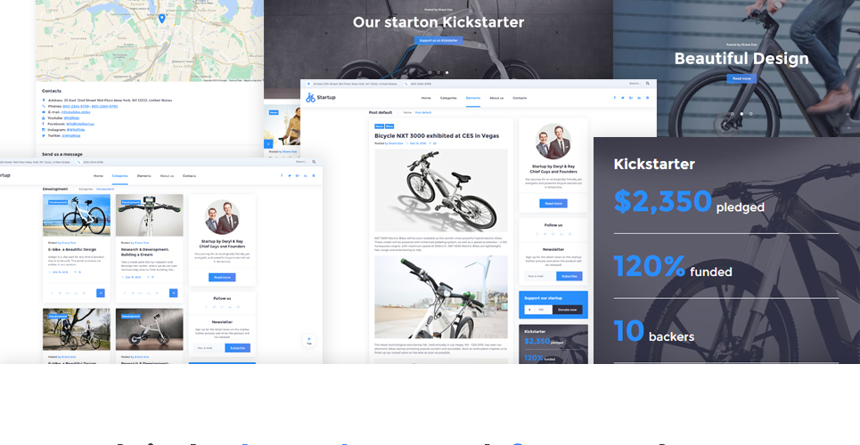Click Twitter icon in Development page Follow us widget
This screenshot has width=860, height=445.
pyautogui.click(x=214, y=307)
